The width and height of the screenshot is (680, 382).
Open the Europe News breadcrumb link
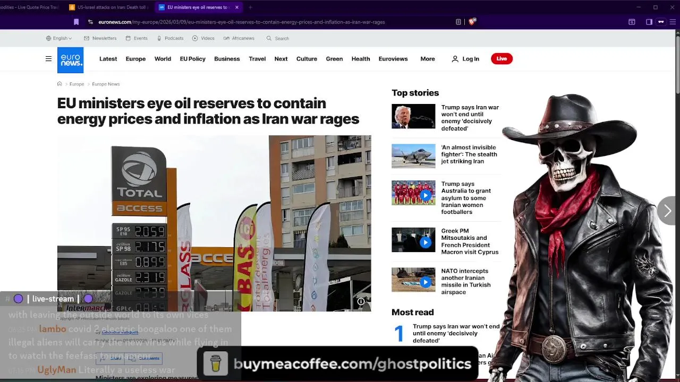[x=106, y=84]
